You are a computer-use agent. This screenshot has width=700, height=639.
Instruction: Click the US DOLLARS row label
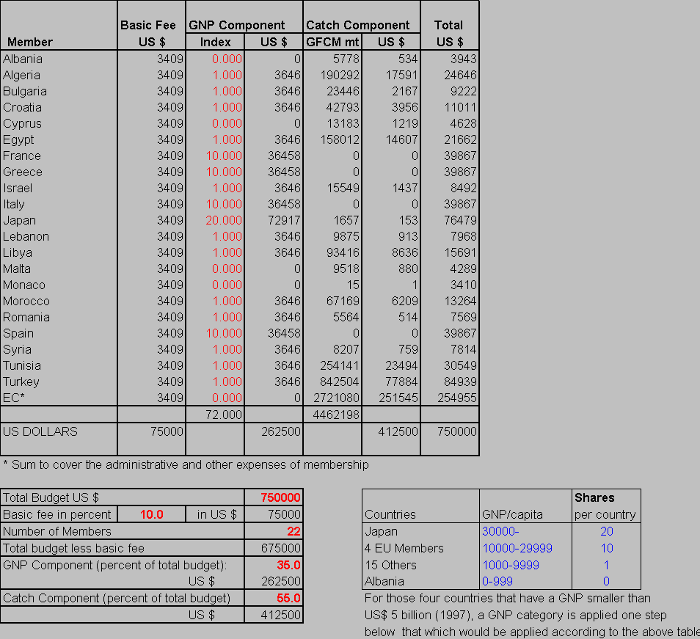tap(40, 431)
